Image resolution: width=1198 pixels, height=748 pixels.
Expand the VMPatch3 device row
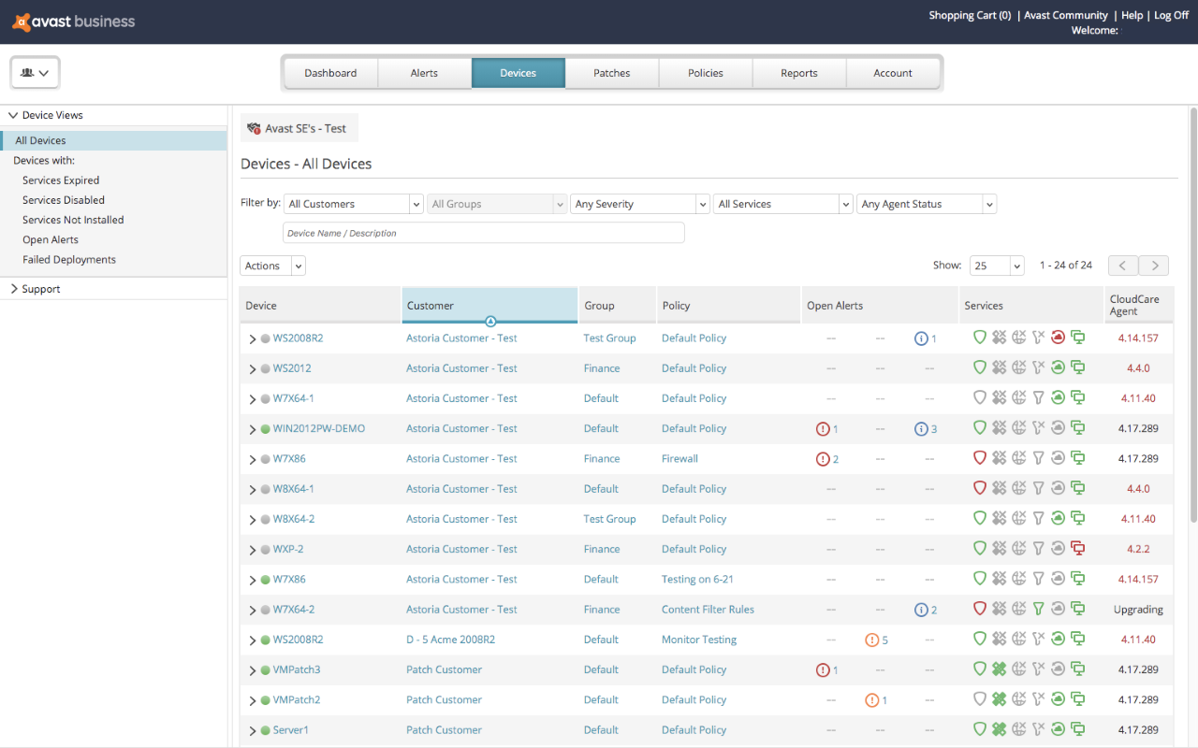(253, 670)
